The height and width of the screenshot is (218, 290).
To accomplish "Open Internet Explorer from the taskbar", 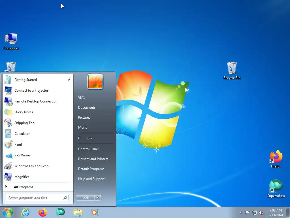I will point(25,212).
